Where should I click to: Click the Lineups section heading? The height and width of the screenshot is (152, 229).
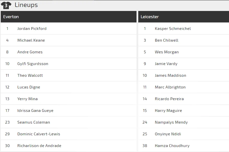tap(26, 5)
